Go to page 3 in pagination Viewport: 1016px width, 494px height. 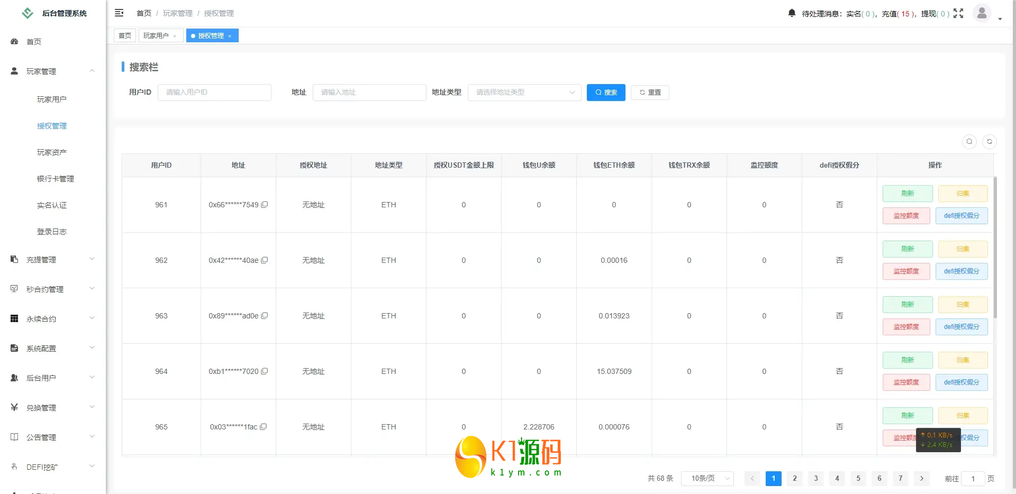(x=816, y=479)
